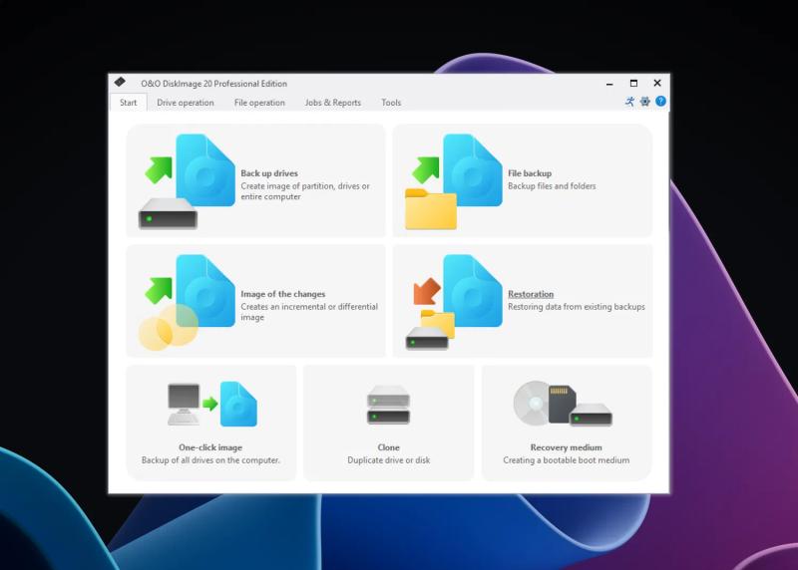798x570 pixels.
Task: Maximize the DiskImage window
Action: (x=633, y=84)
